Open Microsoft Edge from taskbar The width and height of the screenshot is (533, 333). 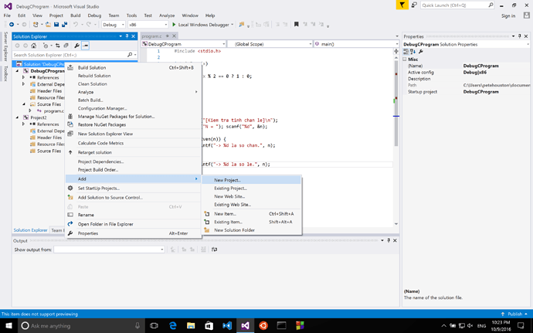tap(173, 325)
